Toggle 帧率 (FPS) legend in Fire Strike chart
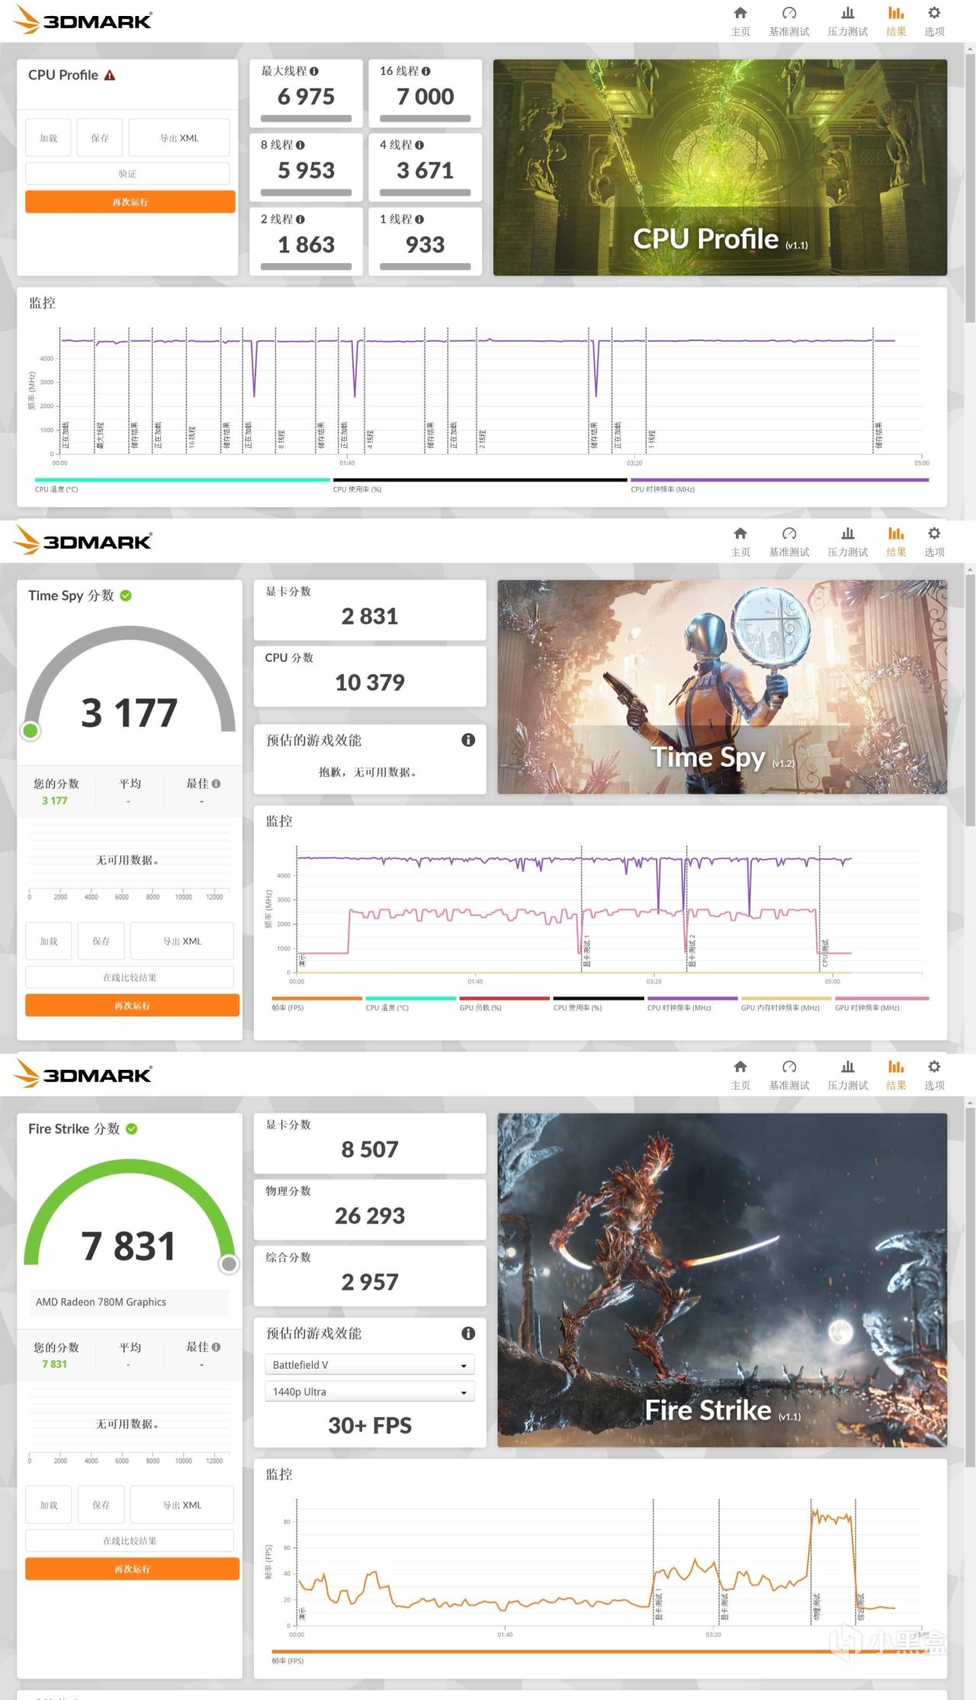Image resolution: width=976 pixels, height=1700 pixels. (x=600, y=1656)
